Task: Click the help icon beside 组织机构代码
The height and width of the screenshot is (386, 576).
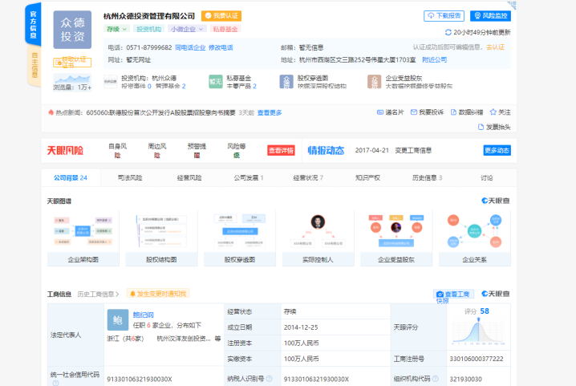Action: click(436, 379)
